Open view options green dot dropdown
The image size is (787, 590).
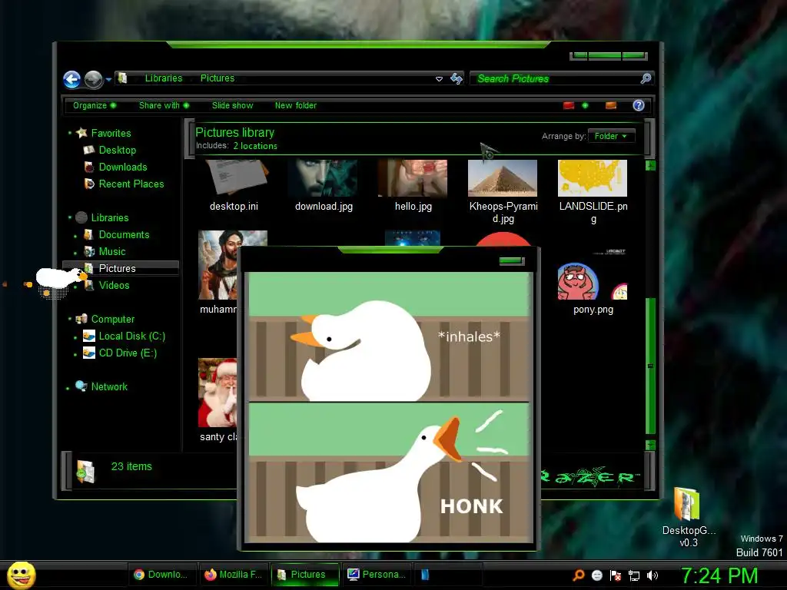(585, 105)
